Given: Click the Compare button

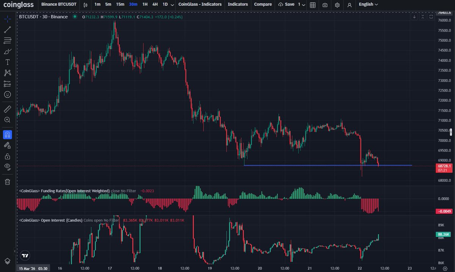Looking at the screenshot, I should coord(263,5).
